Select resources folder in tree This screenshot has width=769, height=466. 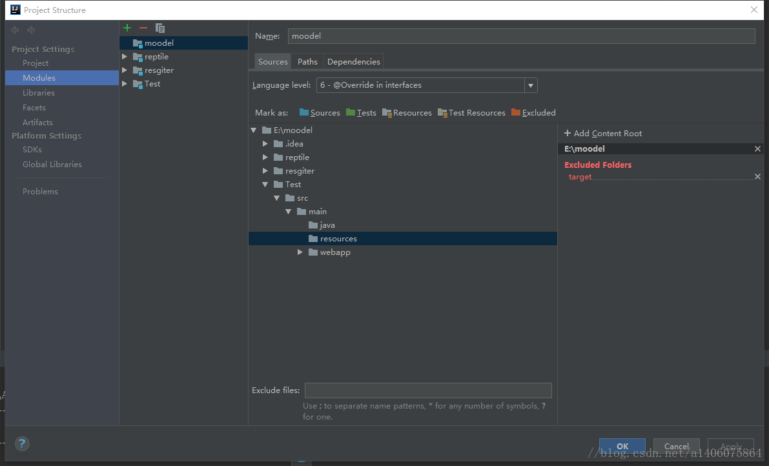tap(403, 239)
